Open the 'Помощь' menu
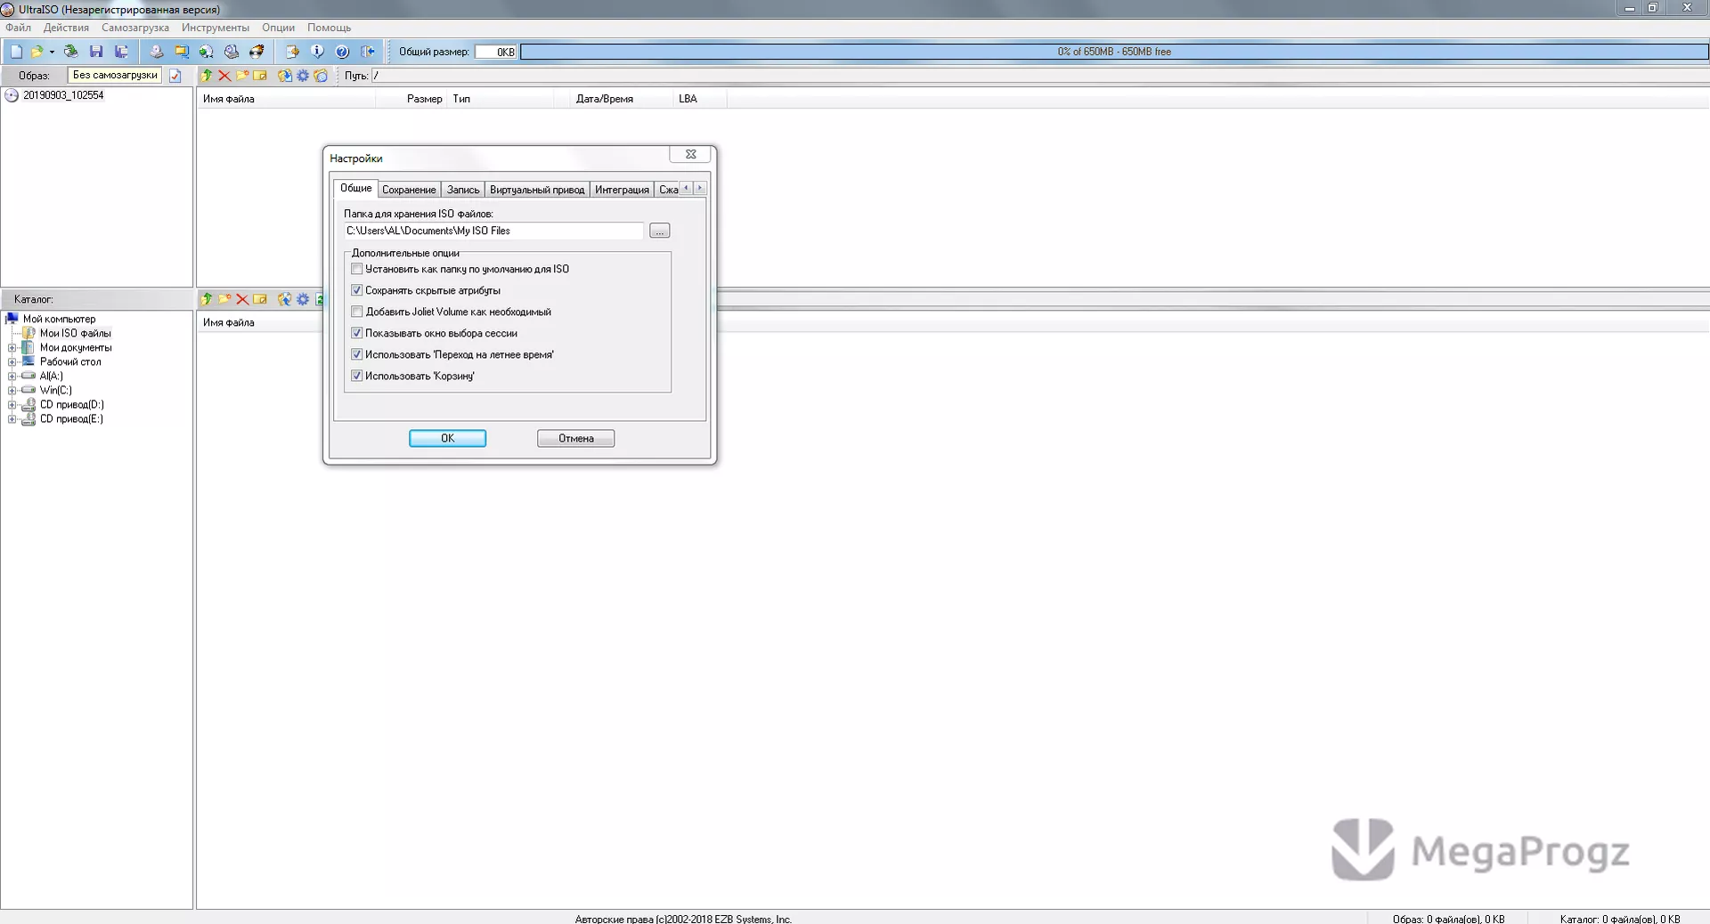 point(330,28)
